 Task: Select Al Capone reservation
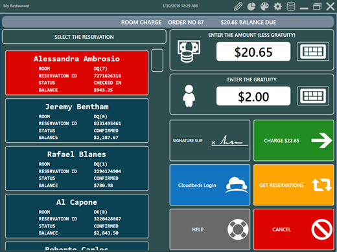click(76, 216)
